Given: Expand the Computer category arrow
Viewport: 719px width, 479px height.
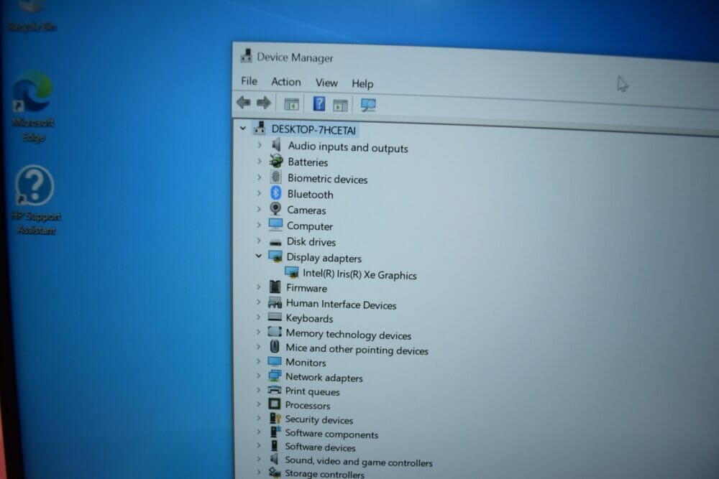Looking at the screenshot, I should [259, 225].
